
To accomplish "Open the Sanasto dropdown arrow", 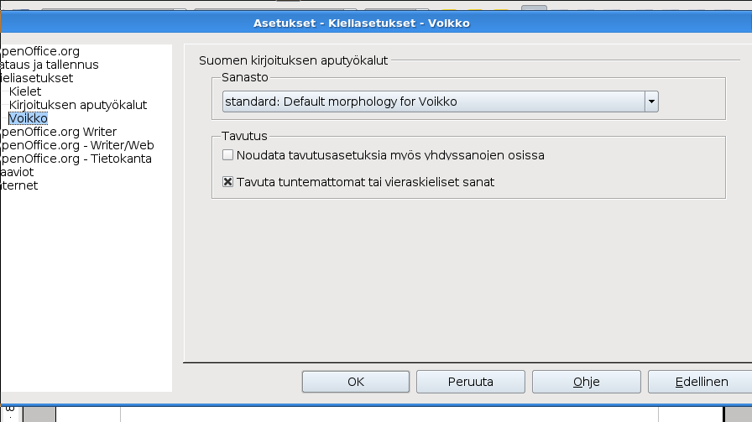I will point(650,102).
